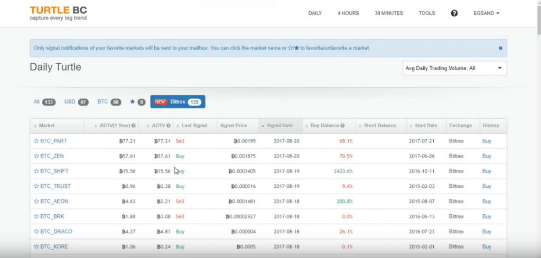
Task: Favorite the BTC_DRACO market star
Action: pyautogui.click(x=36, y=232)
